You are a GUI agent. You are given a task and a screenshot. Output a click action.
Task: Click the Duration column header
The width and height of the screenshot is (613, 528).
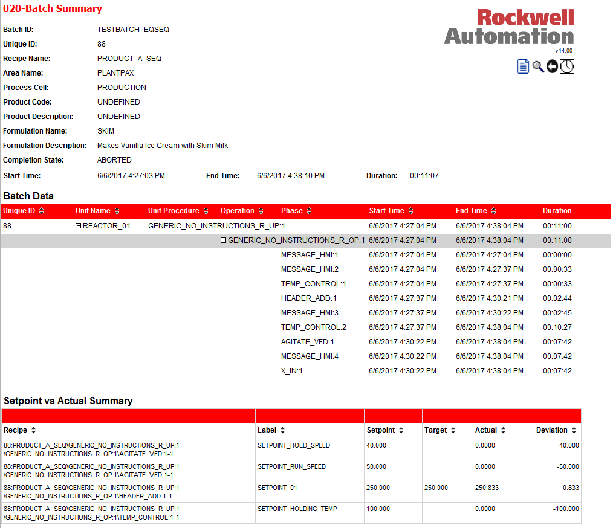557,211
